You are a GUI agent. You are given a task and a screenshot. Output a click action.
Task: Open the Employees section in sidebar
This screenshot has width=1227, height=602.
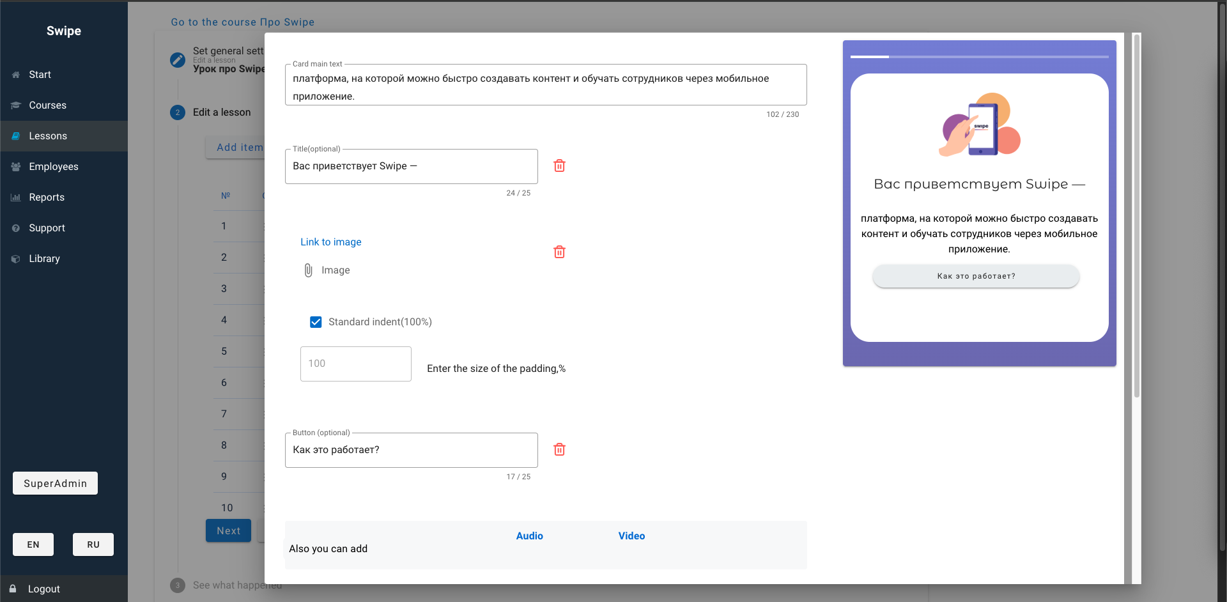coord(54,167)
